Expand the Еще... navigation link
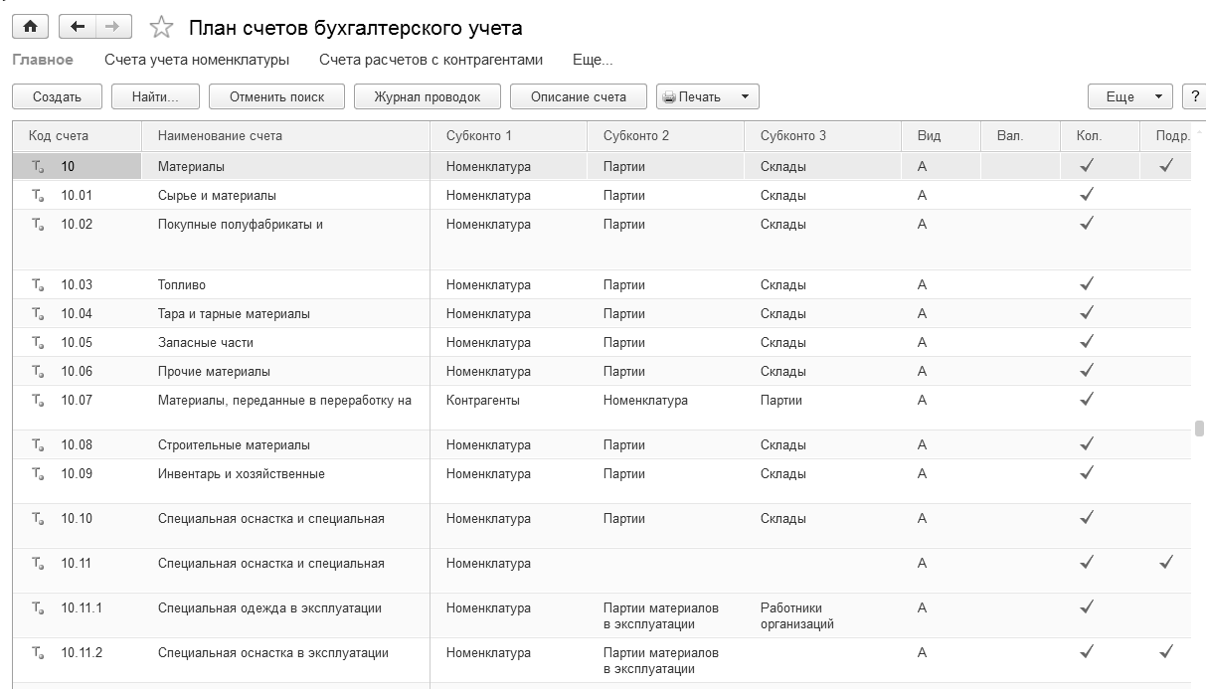Image resolution: width=1206 pixels, height=689 pixels. (x=593, y=60)
